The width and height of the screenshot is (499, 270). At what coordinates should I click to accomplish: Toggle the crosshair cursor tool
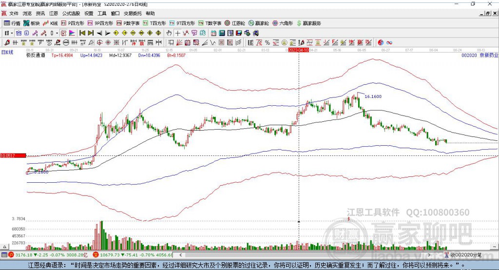click(x=177, y=33)
